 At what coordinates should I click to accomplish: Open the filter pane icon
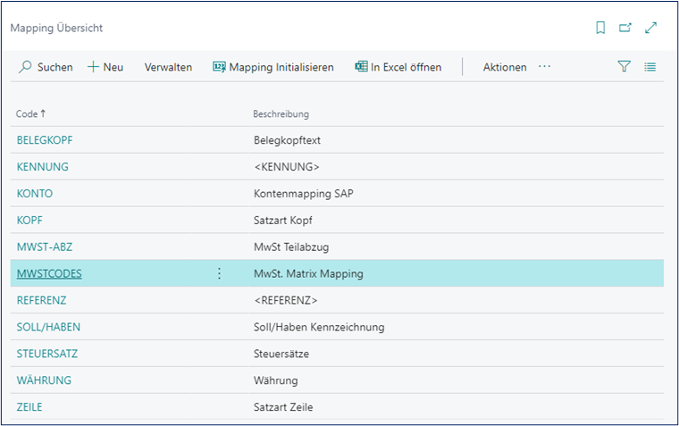(x=624, y=67)
